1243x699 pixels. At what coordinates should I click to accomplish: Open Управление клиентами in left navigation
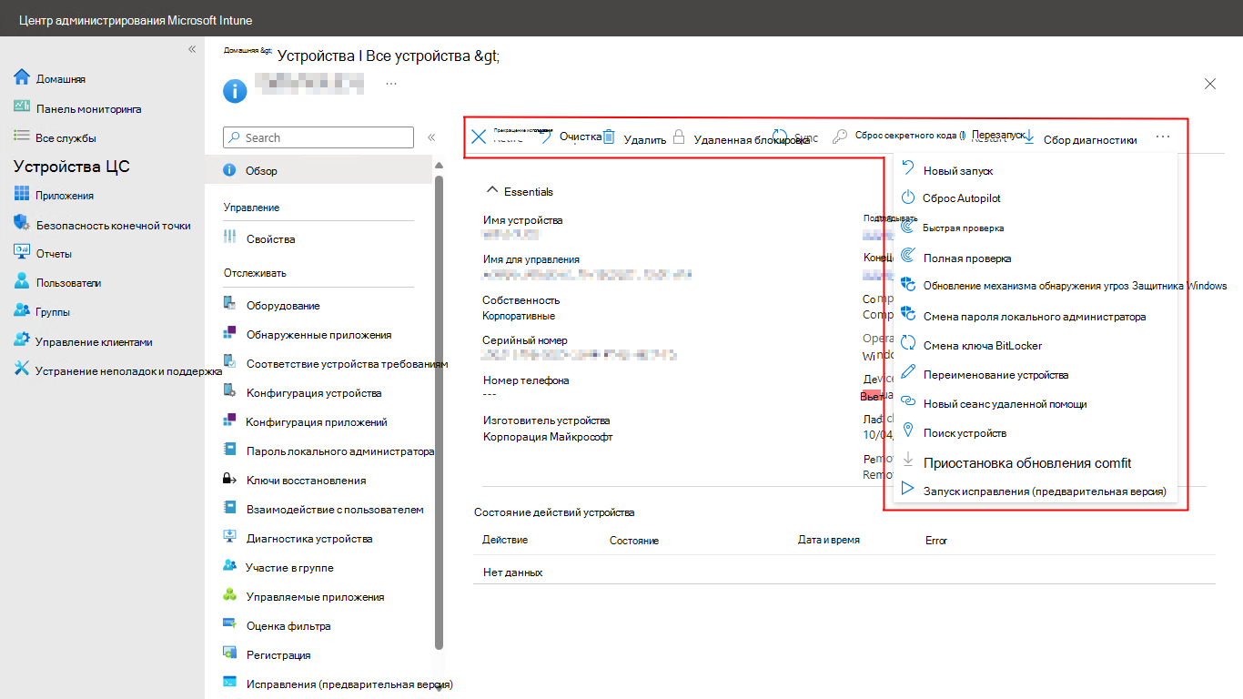tap(84, 341)
